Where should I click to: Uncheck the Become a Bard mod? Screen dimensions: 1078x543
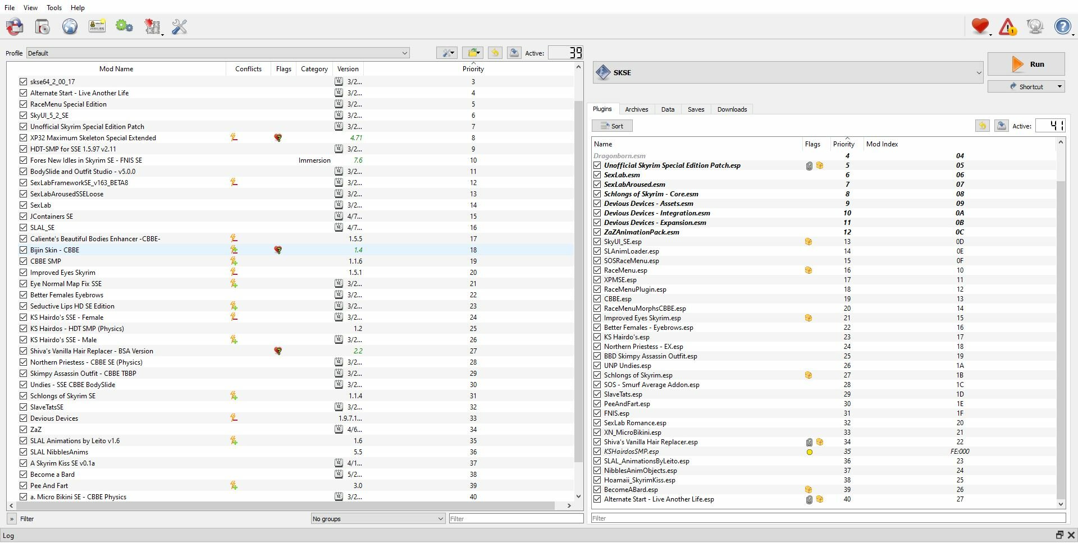(x=23, y=475)
